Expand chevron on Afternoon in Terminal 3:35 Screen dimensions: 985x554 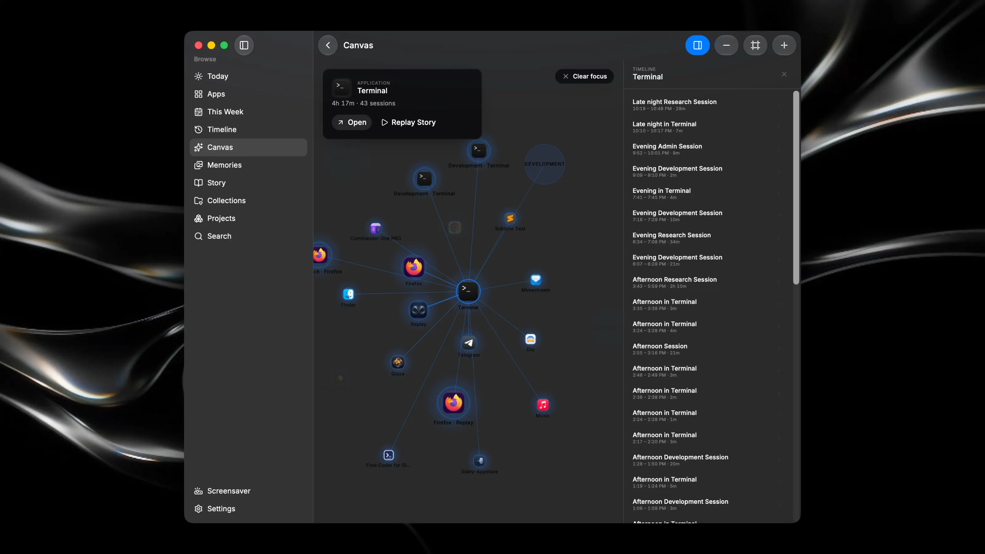click(779, 305)
